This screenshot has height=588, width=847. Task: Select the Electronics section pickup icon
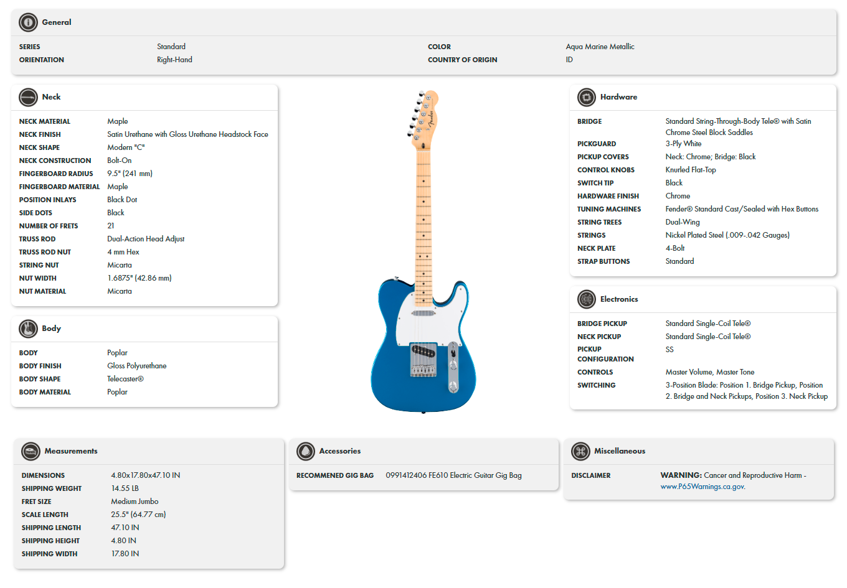(585, 299)
